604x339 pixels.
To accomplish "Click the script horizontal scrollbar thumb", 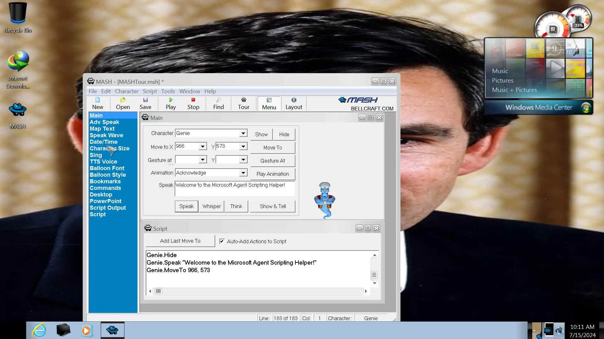I will click(158, 291).
